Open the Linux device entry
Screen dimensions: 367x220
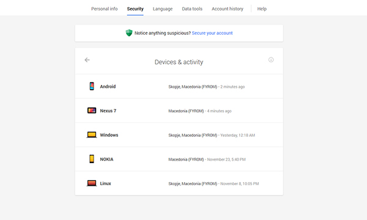pyautogui.click(x=179, y=183)
